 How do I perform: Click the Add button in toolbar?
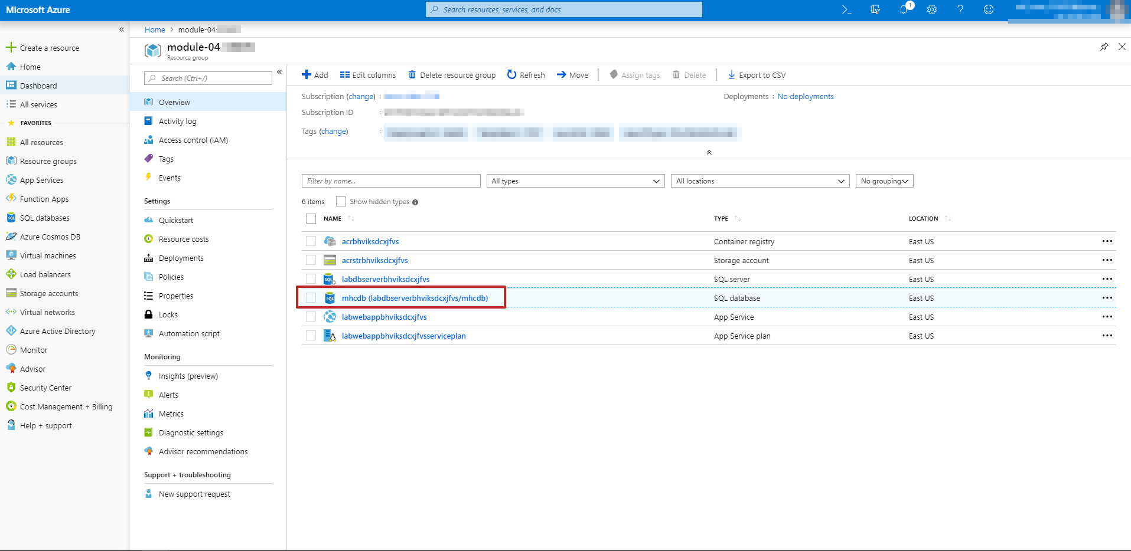(x=315, y=75)
